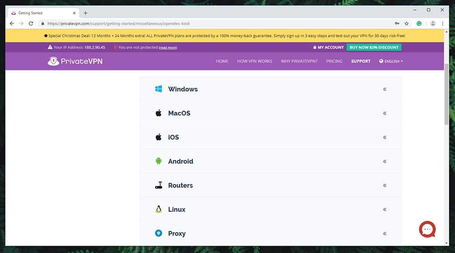Click the Windows heading text

[183, 89]
